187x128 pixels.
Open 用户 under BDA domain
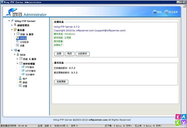click(x=25, y=79)
